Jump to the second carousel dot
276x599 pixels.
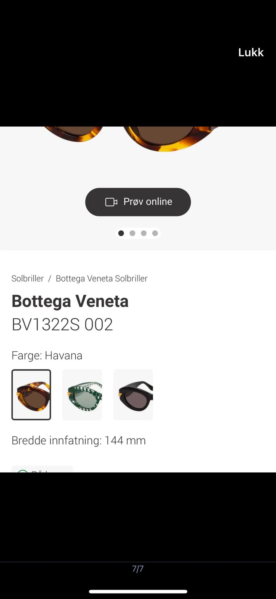(x=132, y=233)
